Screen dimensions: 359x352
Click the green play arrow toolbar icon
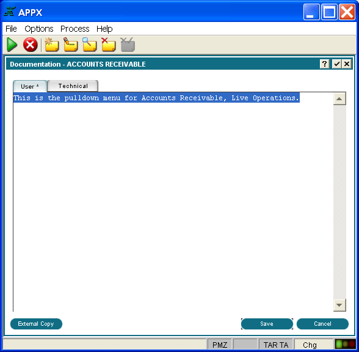tap(12, 45)
